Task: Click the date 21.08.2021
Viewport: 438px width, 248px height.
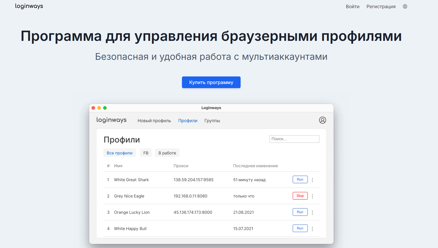Action: coord(243,212)
